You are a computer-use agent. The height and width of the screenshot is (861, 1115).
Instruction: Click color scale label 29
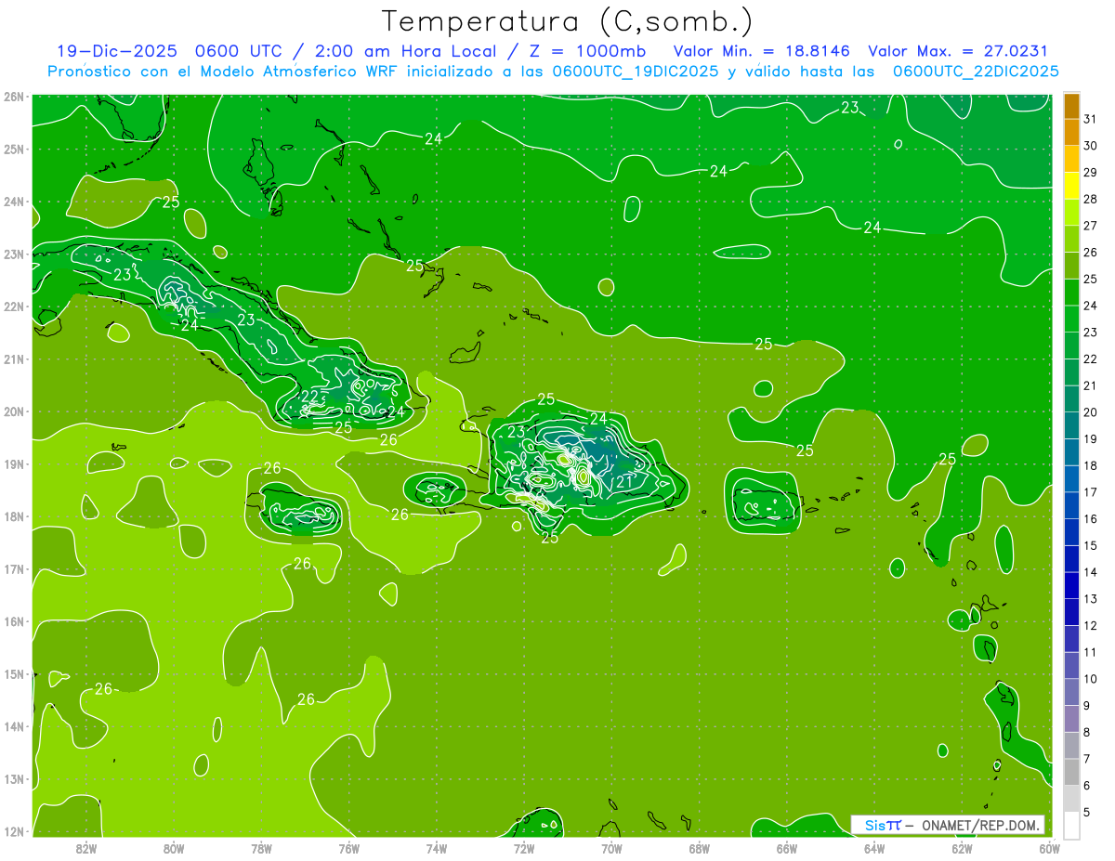tap(1090, 173)
